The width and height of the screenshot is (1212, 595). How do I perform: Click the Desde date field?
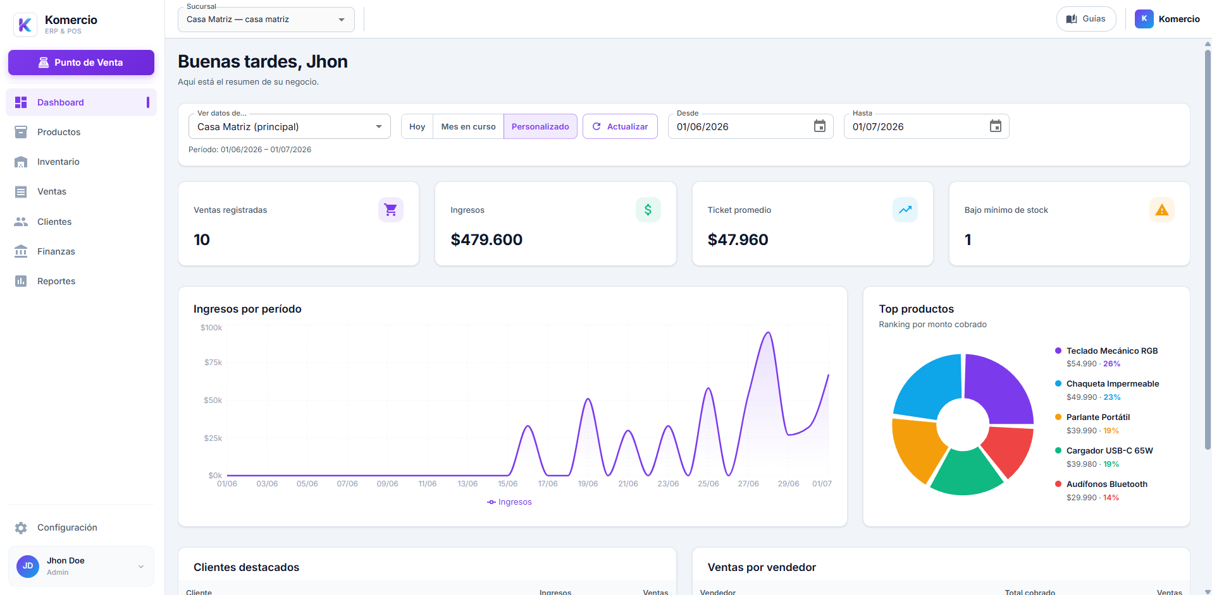(x=751, y=126)
